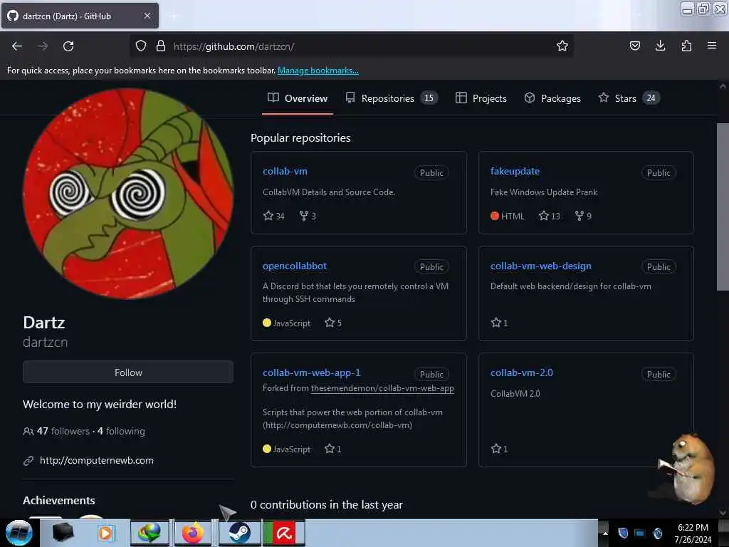Open the Firefox hamburger menu
729x547 pixels.
(712, 46)
